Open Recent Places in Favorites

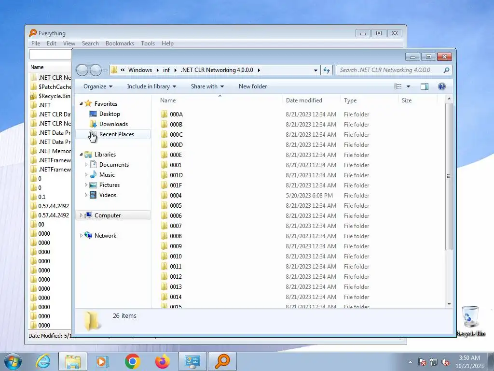click(x=112, y=134)
